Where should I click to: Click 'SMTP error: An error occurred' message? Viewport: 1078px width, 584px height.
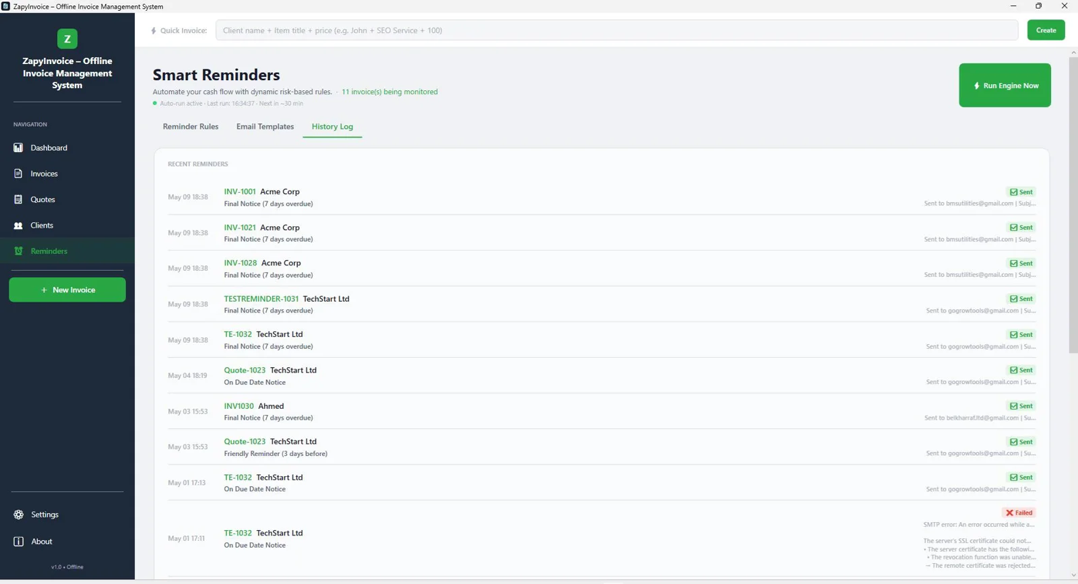979,524
